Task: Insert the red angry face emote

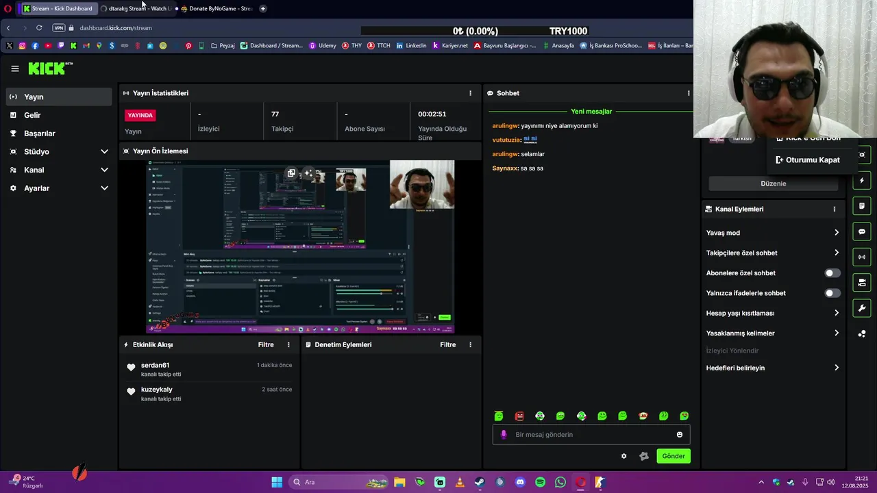Action: point(519,416)
